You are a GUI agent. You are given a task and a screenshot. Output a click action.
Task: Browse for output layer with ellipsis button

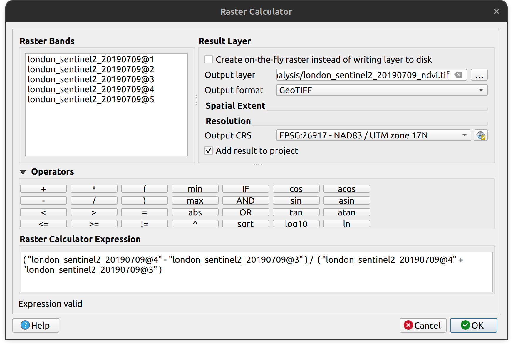tap(479, 75)
